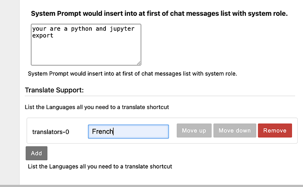Click the bold System Prompt heading

[x=159, y=14]
